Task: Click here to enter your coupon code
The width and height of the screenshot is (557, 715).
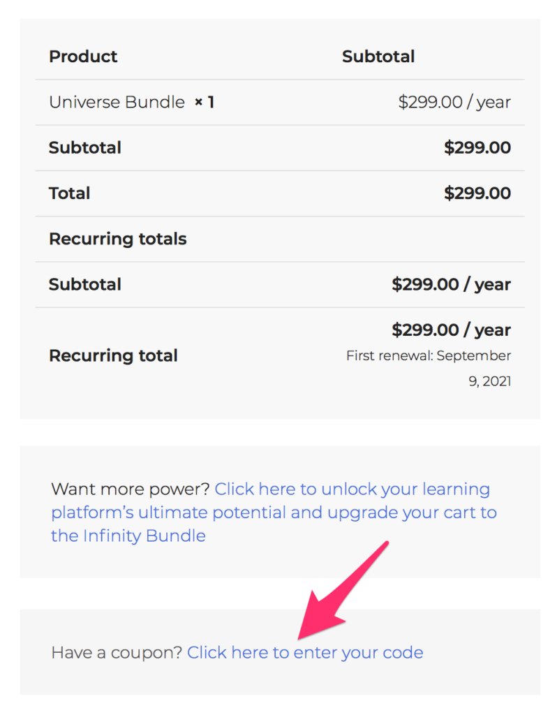Action: pyautogui.click(x=305, y=652)
